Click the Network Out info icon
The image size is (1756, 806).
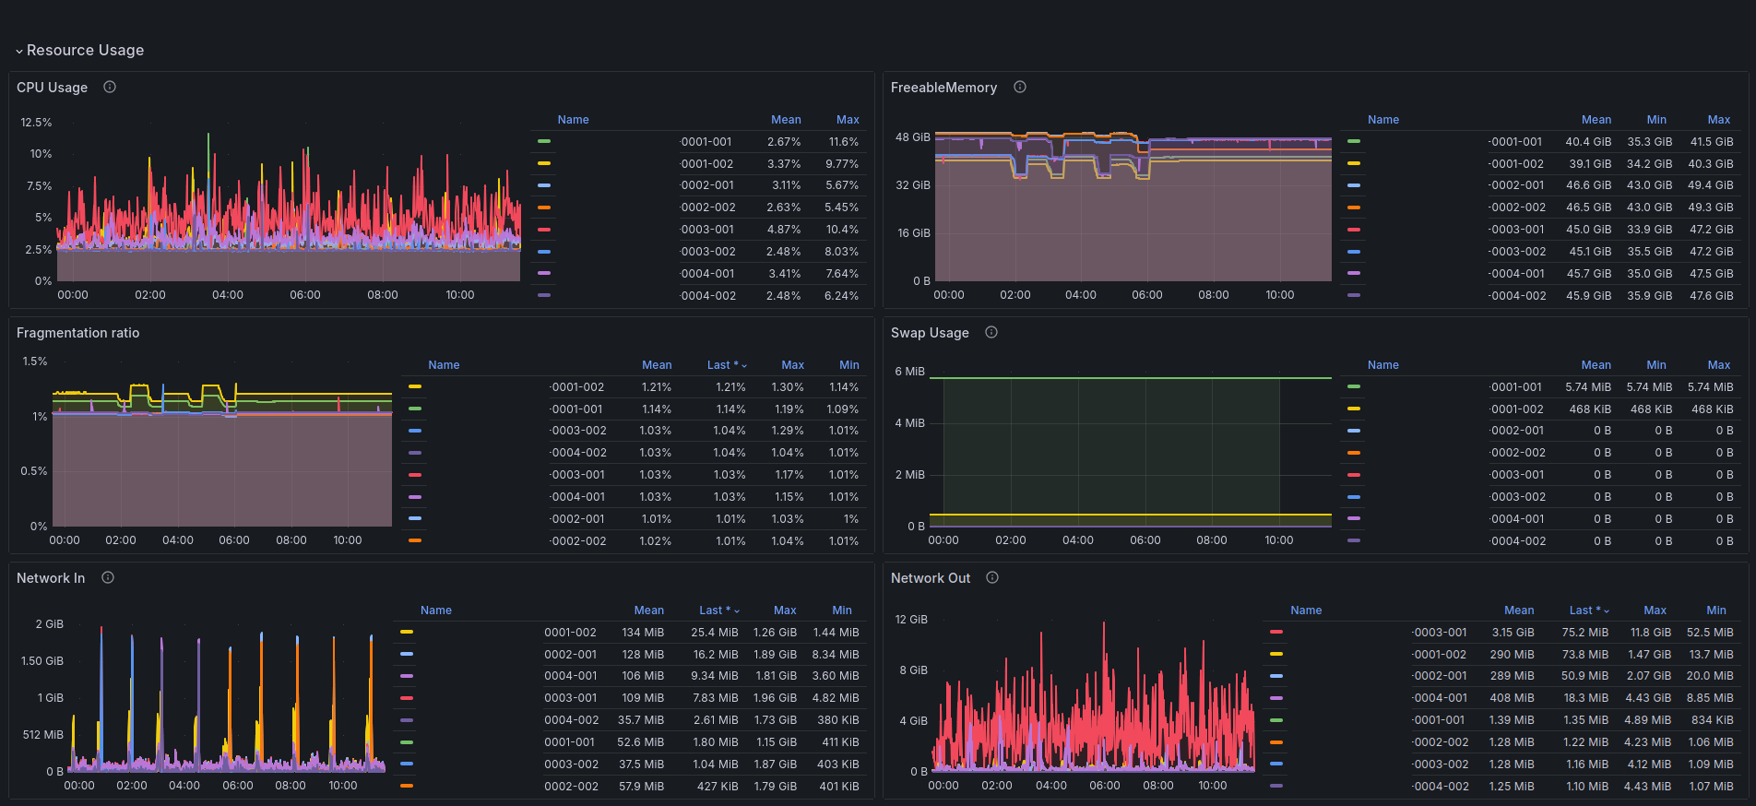992,577
